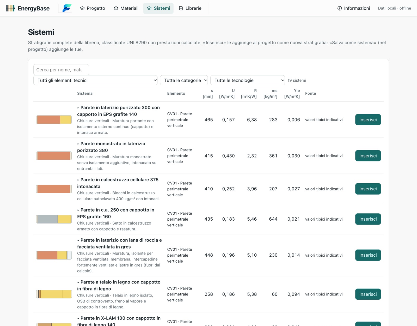
Task: Click thickness value '258' cell
Action: click(209, 294)
